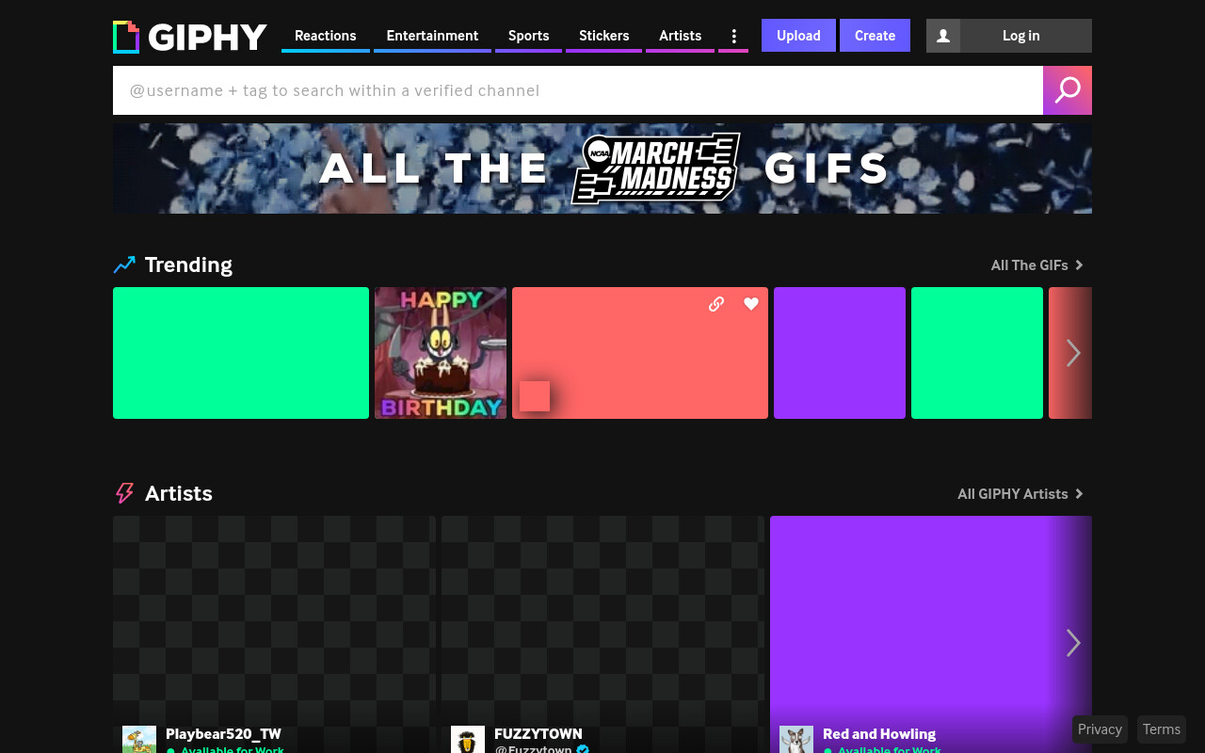The image size is (1205, 753).
Task: Click the Red and Howling artist name
Action: (x=879, y=734)
